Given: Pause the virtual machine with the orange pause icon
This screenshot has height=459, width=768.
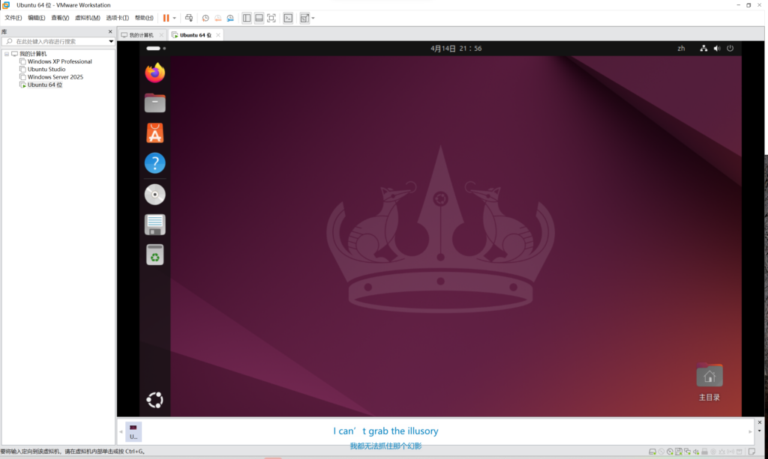Looking at the screenshot, I should click(x=166, y=18).
